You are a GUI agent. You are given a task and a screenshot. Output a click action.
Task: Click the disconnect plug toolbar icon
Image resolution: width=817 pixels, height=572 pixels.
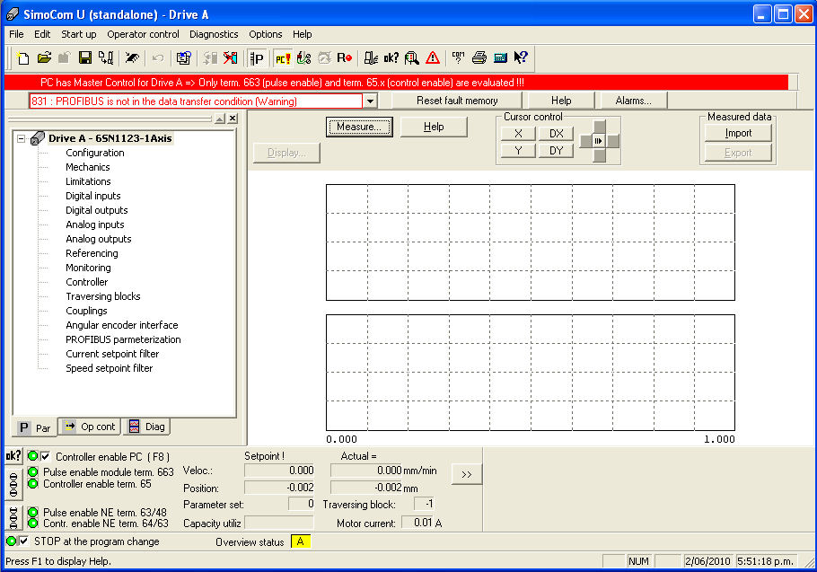click(x=132, y=57)
